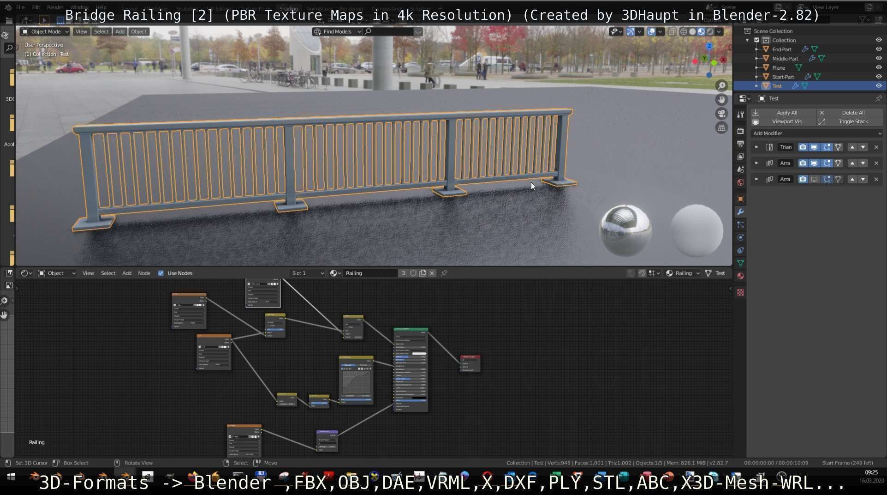Screen dimensions: 887x495
Task: Open the Physics properties tab icon
Action: [x=740, y=237]
